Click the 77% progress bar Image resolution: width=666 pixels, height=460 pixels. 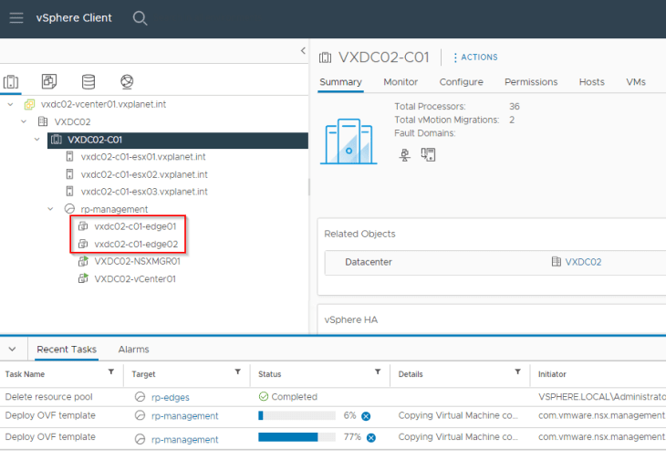point(297,437)
